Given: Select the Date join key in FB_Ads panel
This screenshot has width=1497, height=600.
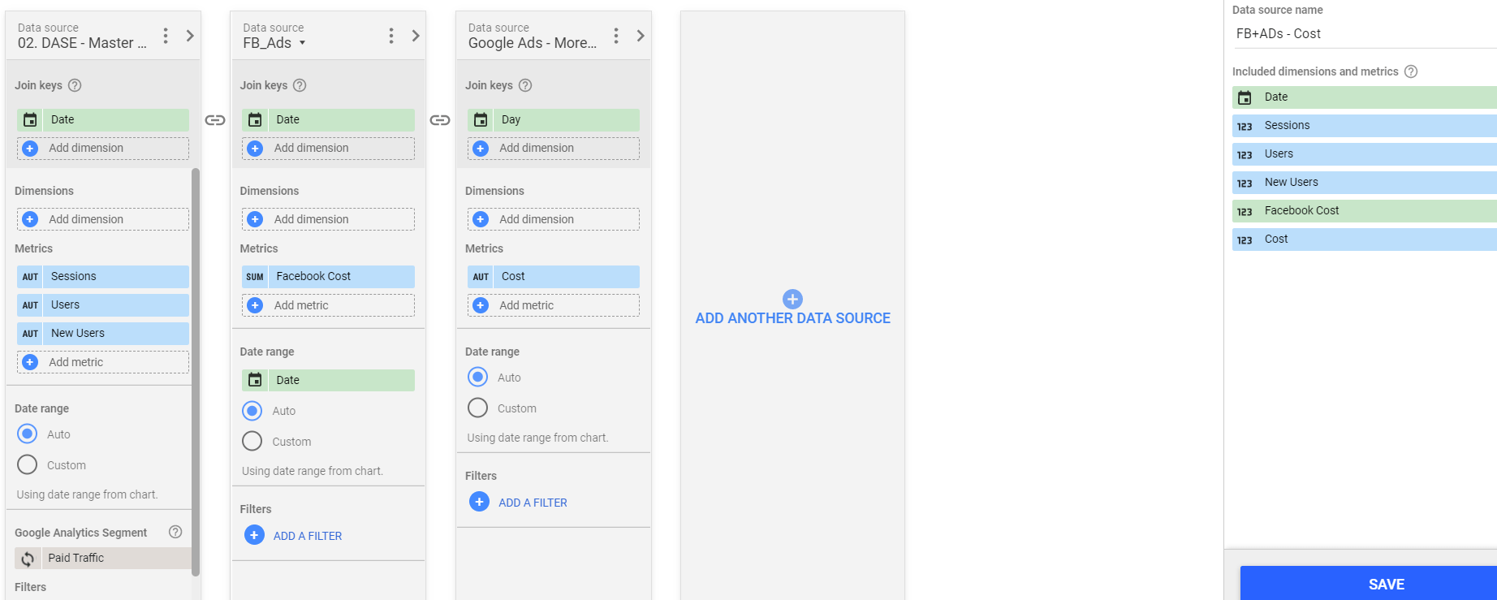Looking at the screenshot, I should click(x=328, y=119).
